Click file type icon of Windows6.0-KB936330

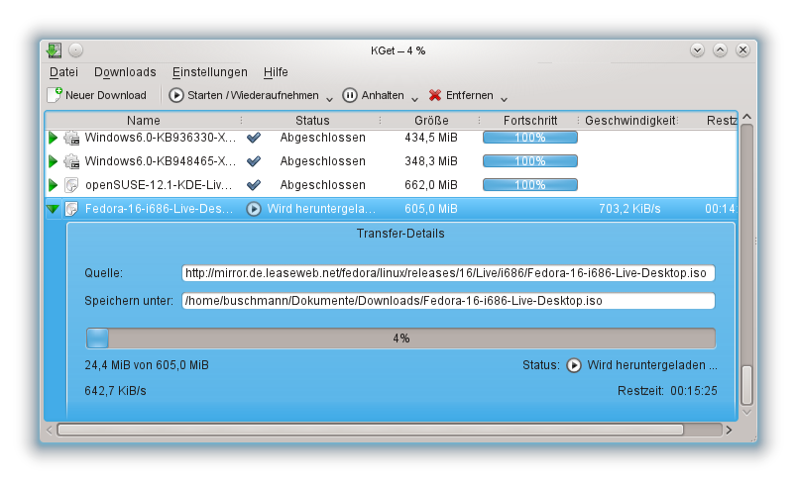[x=71, y=138]
